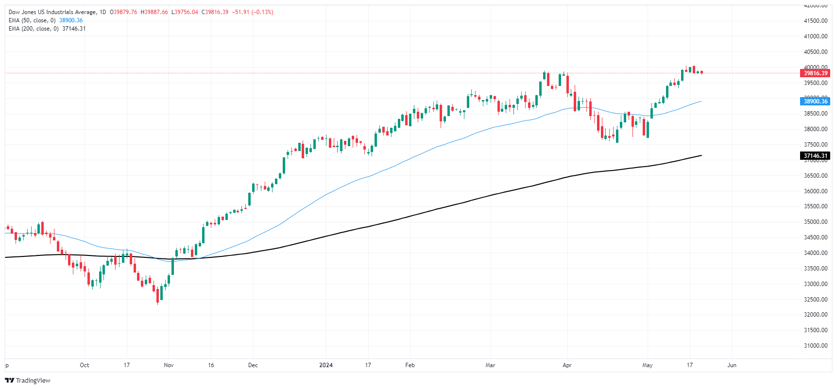Click the Mar label on the date axis
This screenshot has width=837, height=389.
point(490,365)
